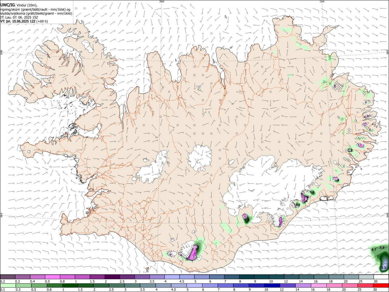Viewport: 389px width, 292px height.
Task: Select the dark teal 8 snow scale swatch
Action: 247,277
